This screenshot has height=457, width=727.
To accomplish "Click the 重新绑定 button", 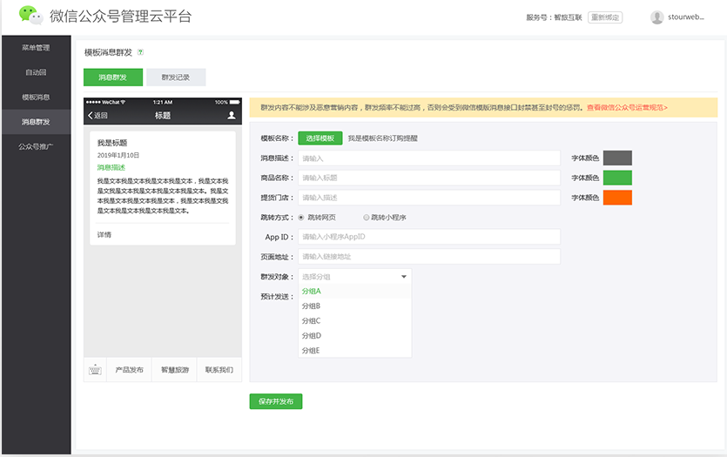I will click(605, 17).
